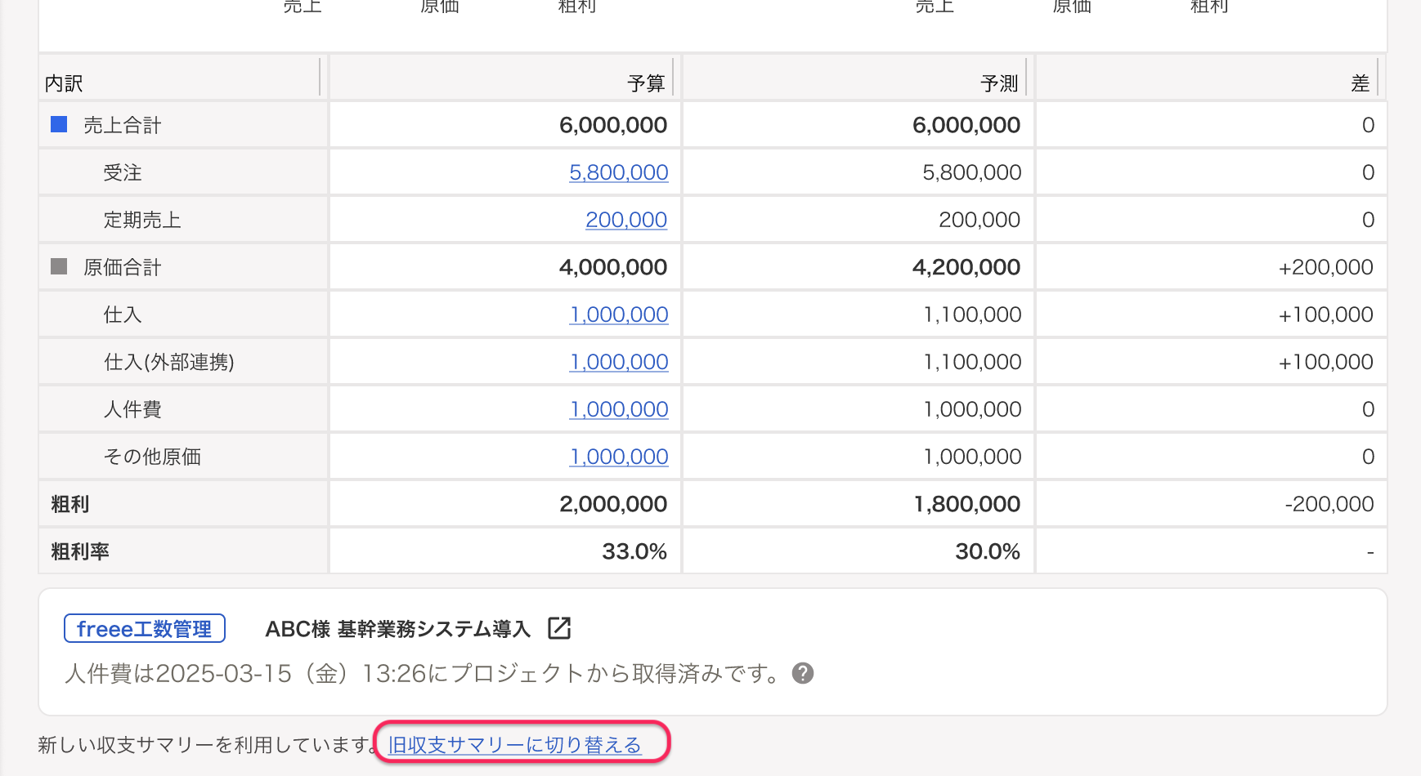Select the その他原価 row label

pyautogui.click(x=152, y=457)
